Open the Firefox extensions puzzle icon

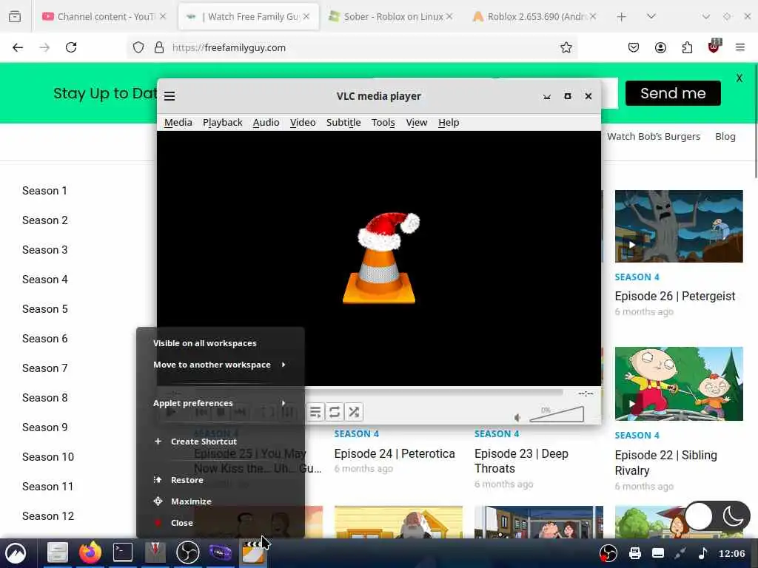coord(687,47)
